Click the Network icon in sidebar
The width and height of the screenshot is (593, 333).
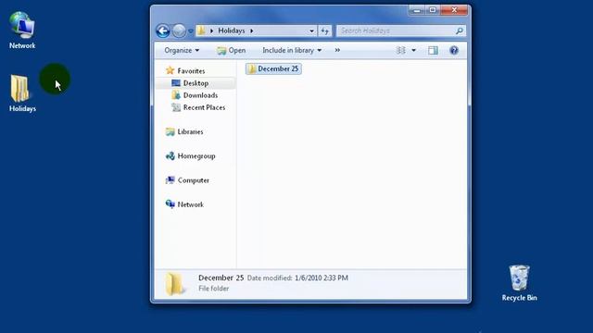click(x=170, y=203)
